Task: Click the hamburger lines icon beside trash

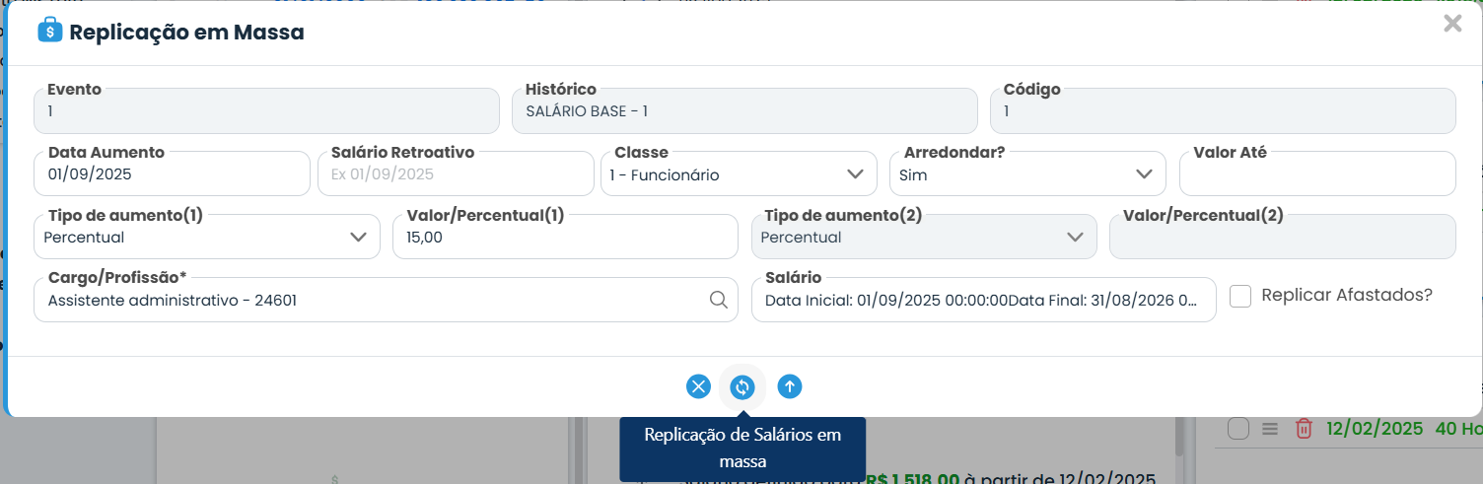Action: coord(1270,429)
